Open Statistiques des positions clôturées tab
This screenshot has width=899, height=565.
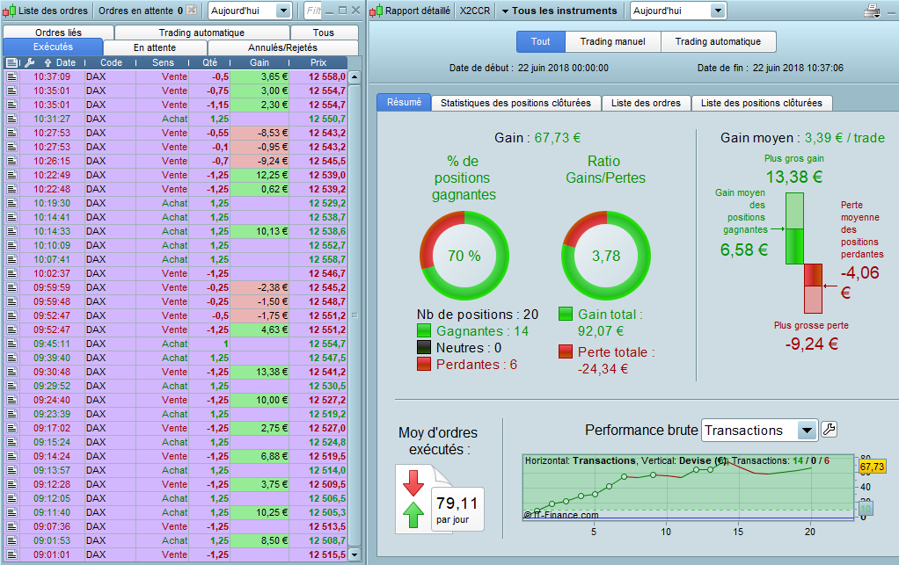pos(515,103)
